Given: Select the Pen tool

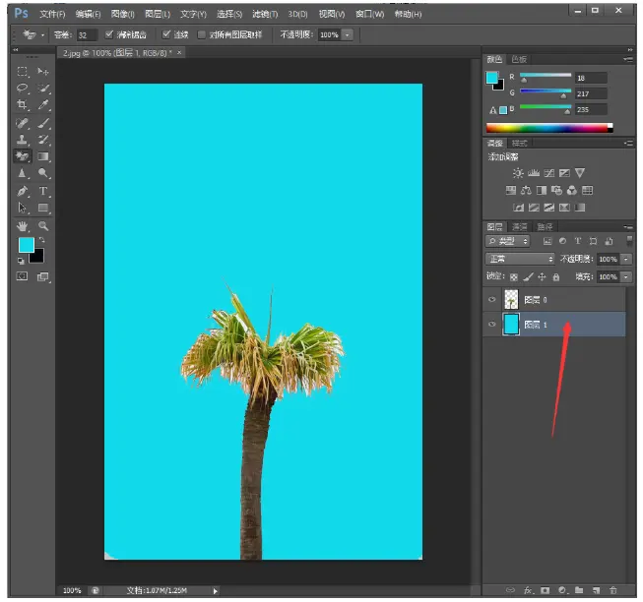Looking at the screenshot, I should pyautogui.click(x=23, y=191).
